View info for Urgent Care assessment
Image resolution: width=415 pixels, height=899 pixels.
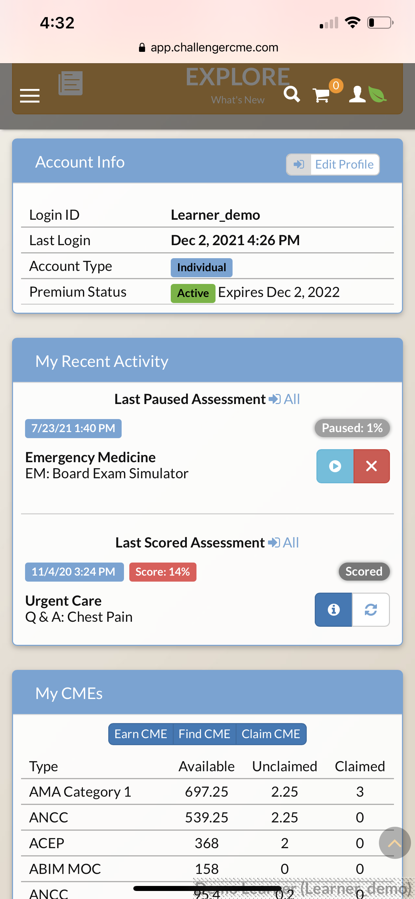(x=333, y=610)
